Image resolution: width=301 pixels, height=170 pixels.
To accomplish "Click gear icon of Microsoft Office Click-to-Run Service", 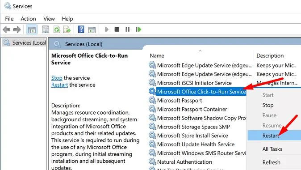I will point(152,91).
